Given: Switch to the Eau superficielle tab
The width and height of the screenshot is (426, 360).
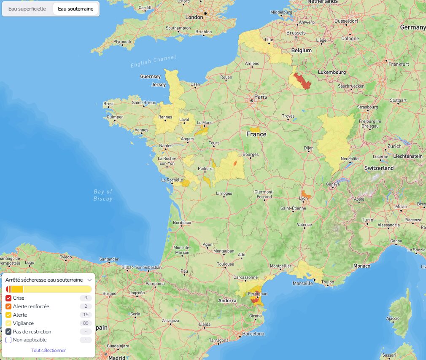Looking at the screenshot, I should point(27,9).
